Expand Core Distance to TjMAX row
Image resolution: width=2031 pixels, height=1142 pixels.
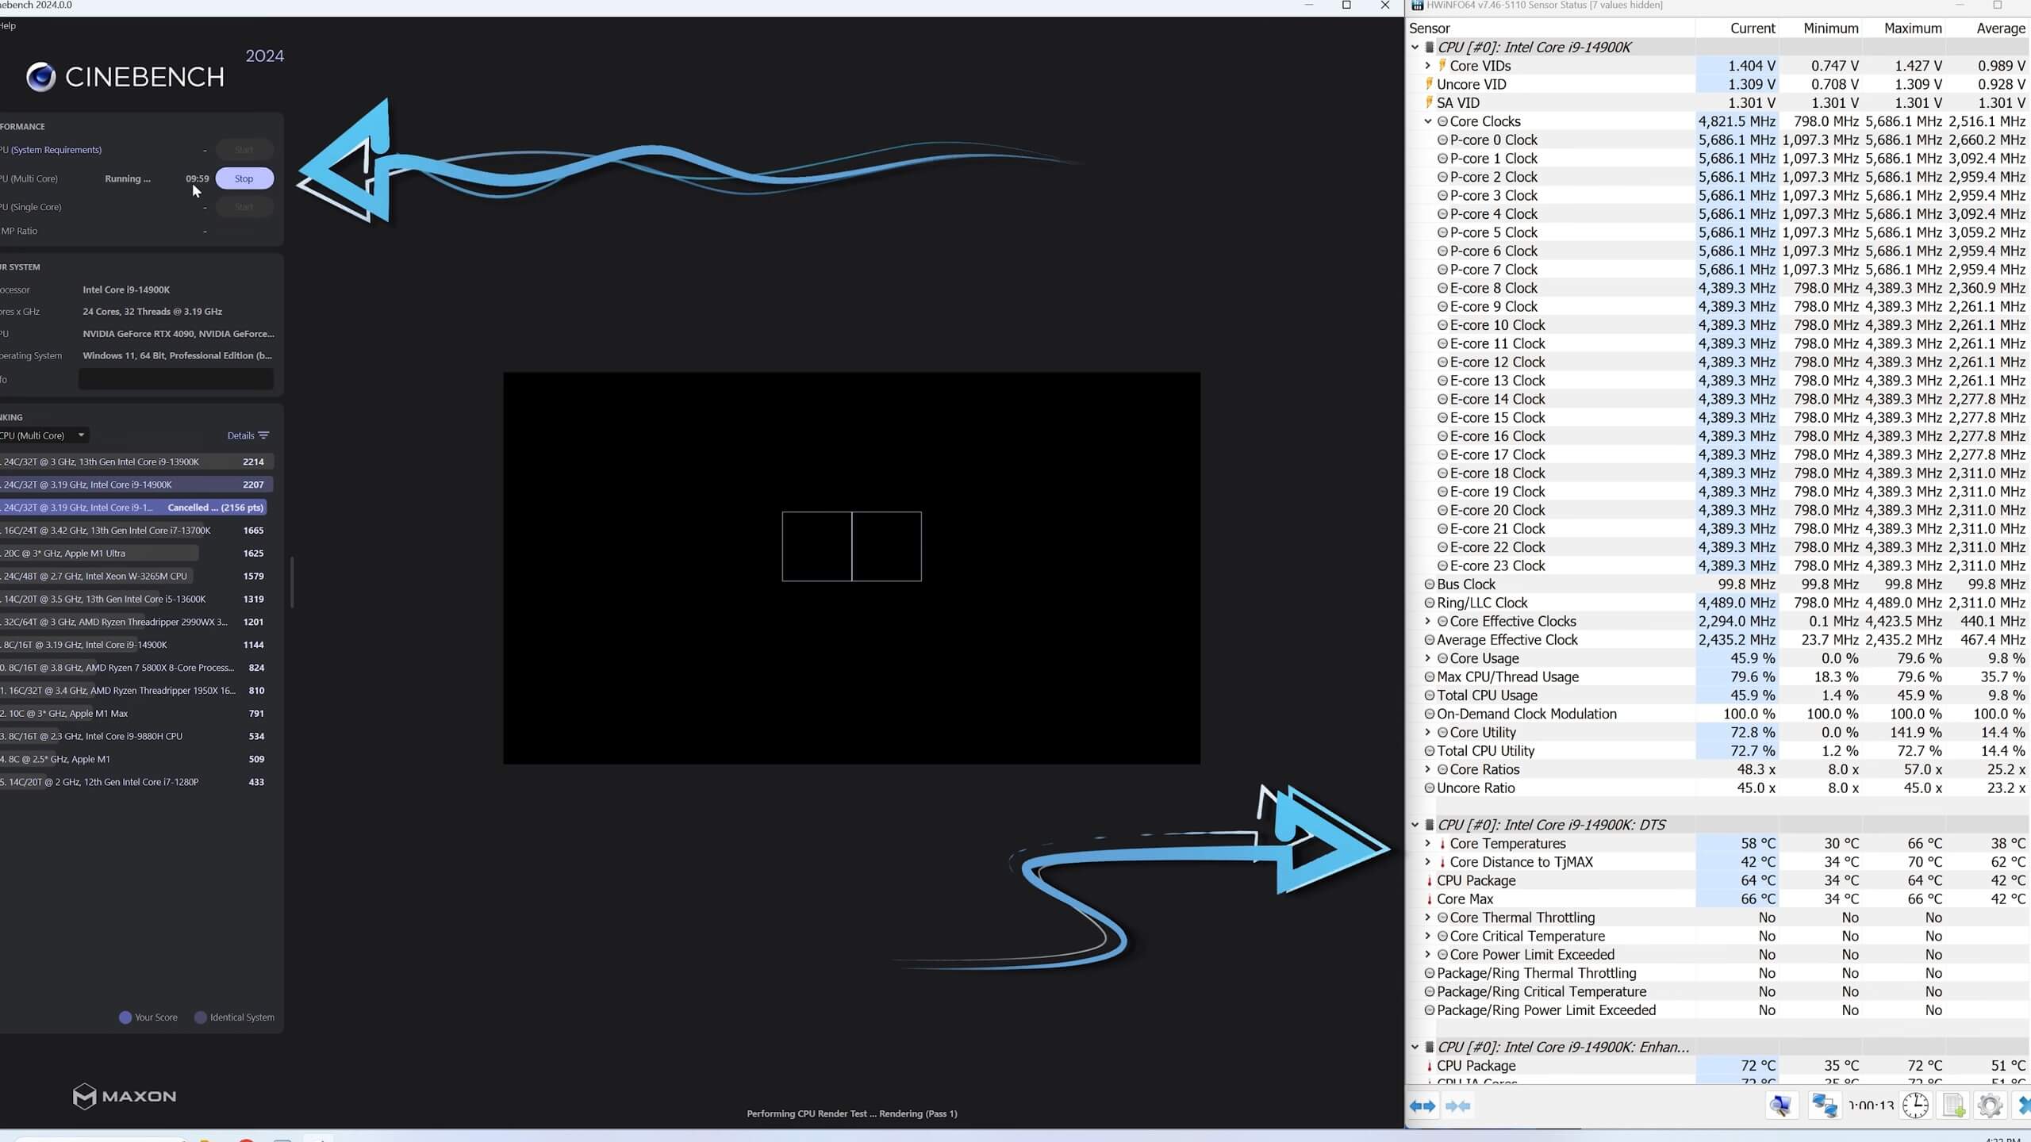click(1428, 862)
